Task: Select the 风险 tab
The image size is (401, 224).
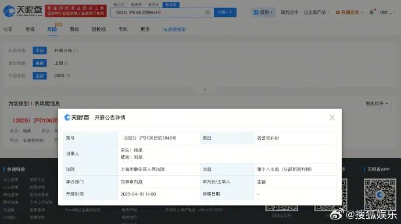Action: click(52, 30)
